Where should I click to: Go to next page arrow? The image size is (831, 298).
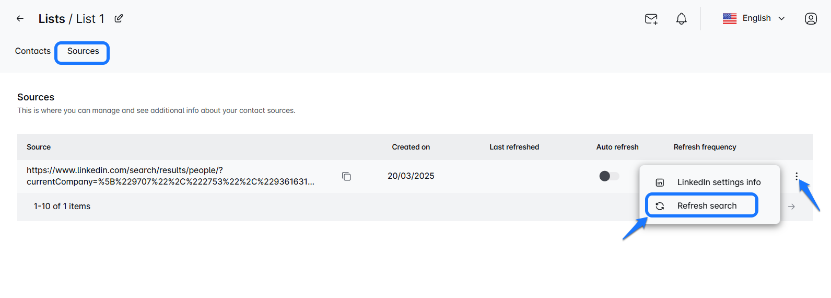pyautogui.click(x=791, y=207)
